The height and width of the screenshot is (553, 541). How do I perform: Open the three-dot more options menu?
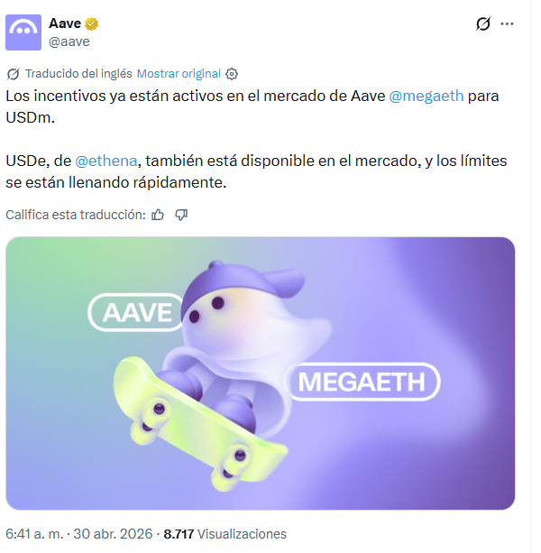507,23
